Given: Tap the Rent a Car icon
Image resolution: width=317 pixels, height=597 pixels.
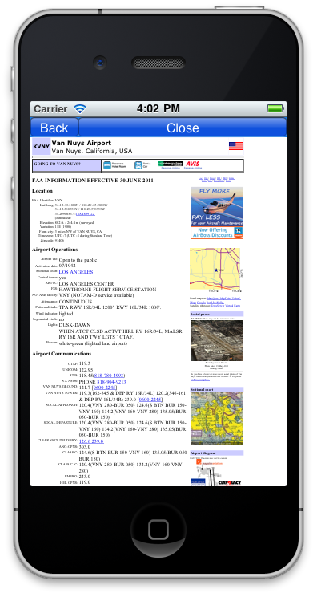Looking at the screenshot, I should (x=138, y=165).
